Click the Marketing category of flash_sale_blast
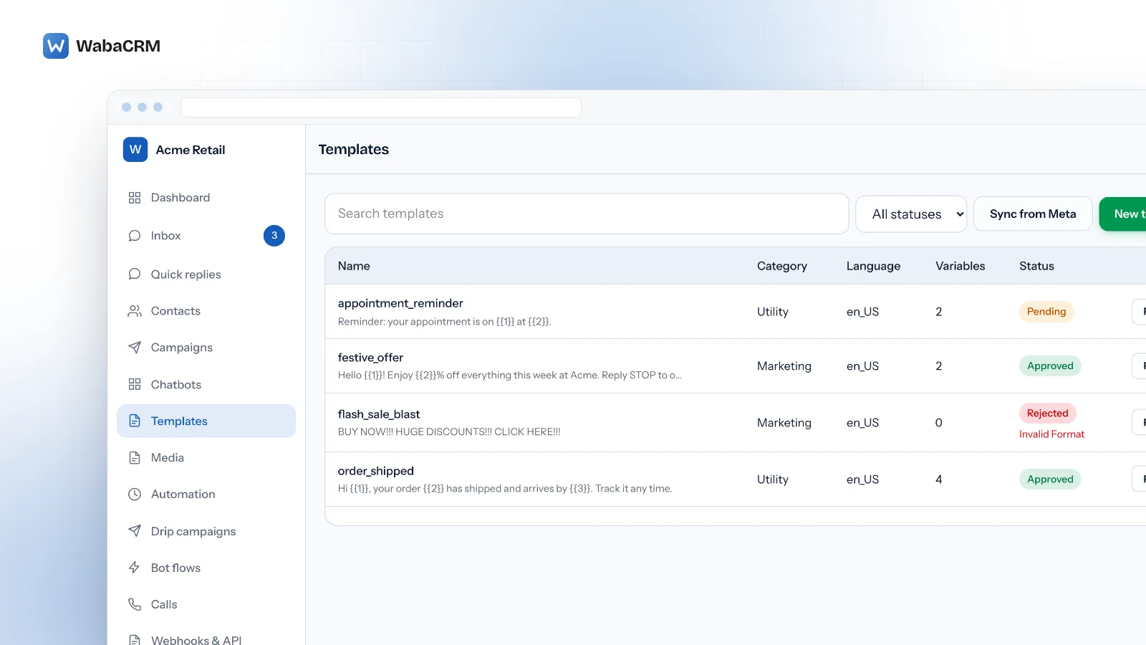The height and width of the screenshot is (645, 1146). [784, 423]
